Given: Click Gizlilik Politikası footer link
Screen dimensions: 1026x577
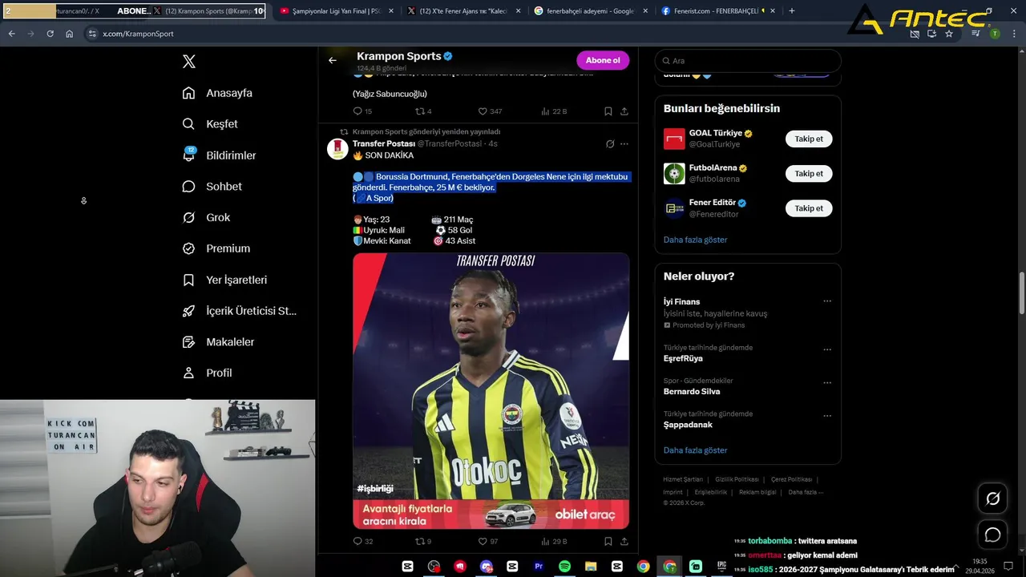Looking at the screenshot, I should (737, 479).
